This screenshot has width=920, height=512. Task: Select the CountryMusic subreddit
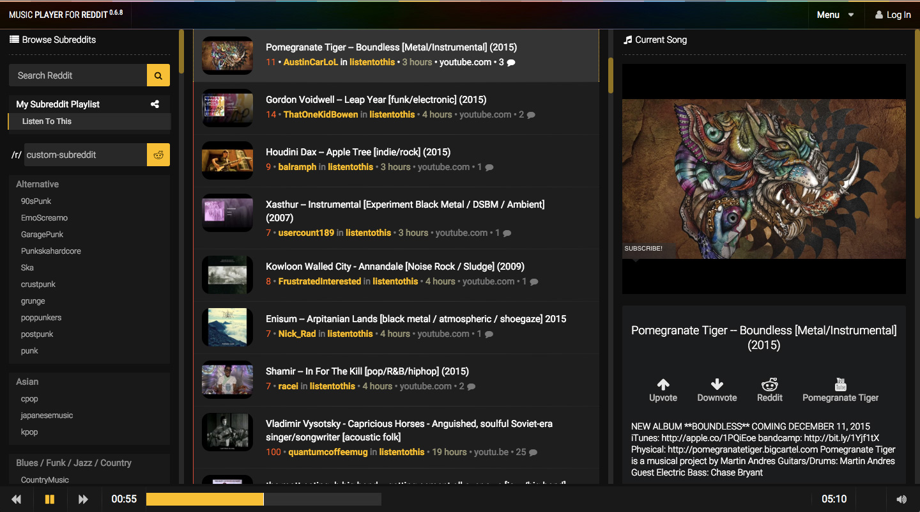45,480
